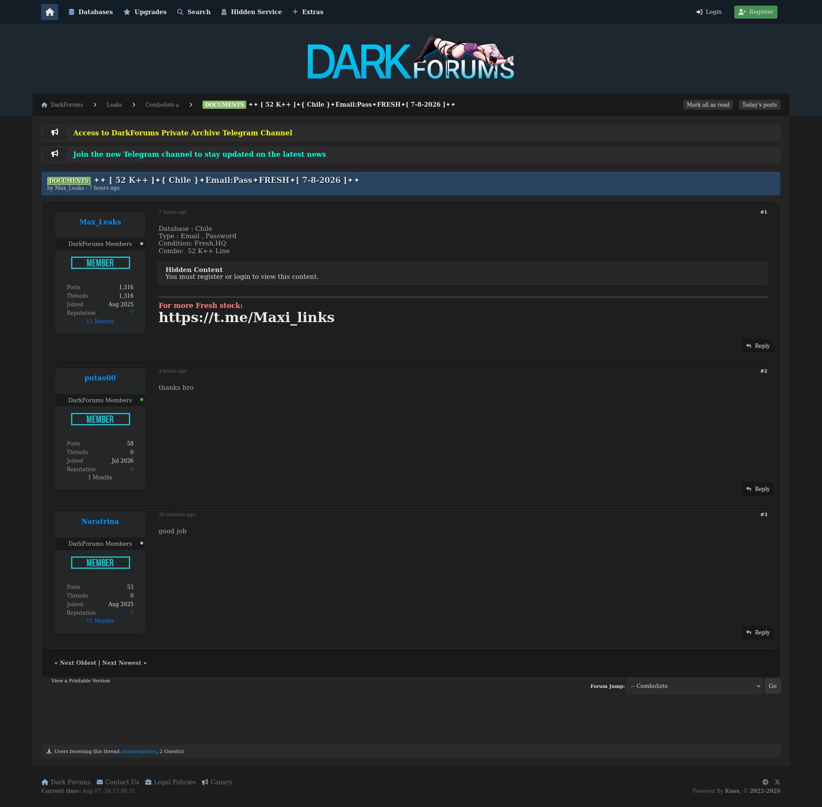Image resolution: width=822 pixels, height=807 pixels.
Task: Click the 11 Months award under Max_Leaks
Action: pyautogui.click(x=100, y=322)
